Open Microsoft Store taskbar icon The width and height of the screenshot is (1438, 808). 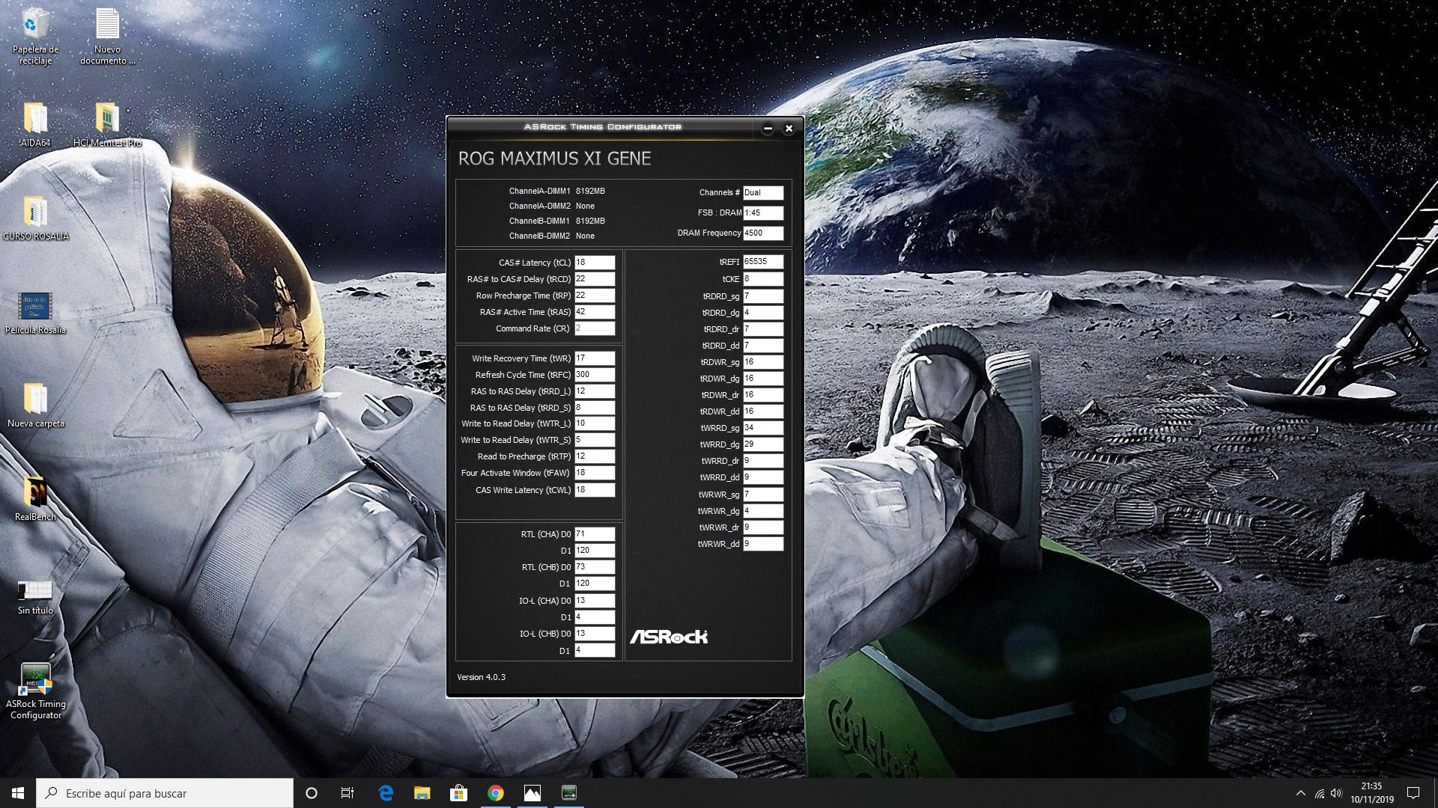click(x=458, y=793)
